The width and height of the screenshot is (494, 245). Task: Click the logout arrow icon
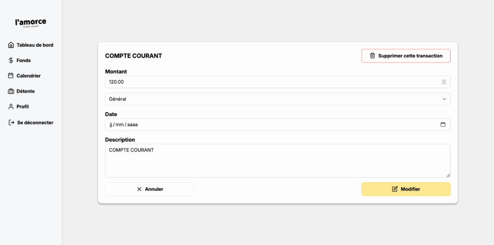(x=11, y=123)
